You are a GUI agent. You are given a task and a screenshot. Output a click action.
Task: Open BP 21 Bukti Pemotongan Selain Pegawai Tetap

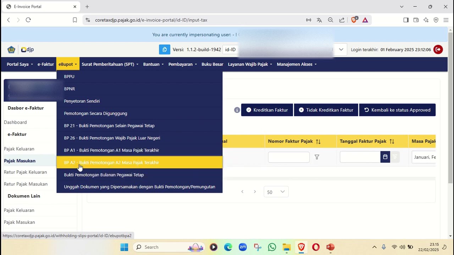point(139,126)
